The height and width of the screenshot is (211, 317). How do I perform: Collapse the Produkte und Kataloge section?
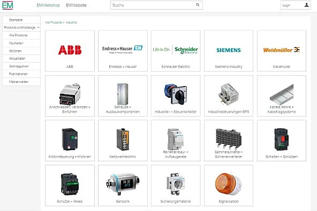tap(39, 27)
